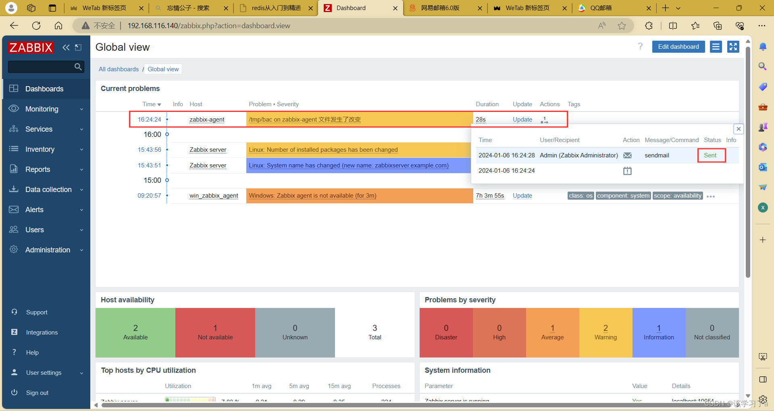
Task: Sort problems by Time column header
Action: tap(152, 104)
